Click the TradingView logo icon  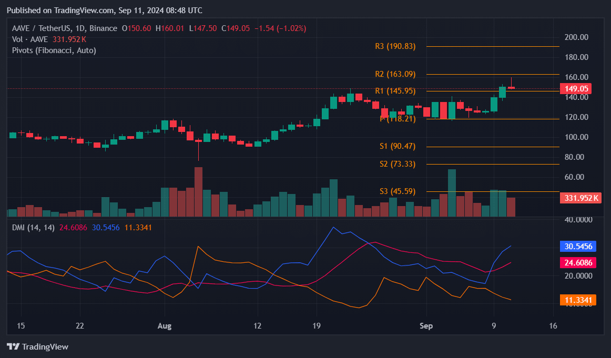13,346
